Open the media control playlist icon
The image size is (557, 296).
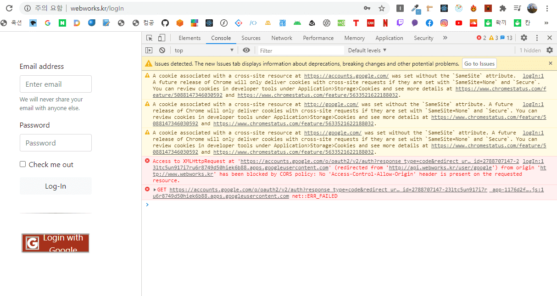click(518, 8)
